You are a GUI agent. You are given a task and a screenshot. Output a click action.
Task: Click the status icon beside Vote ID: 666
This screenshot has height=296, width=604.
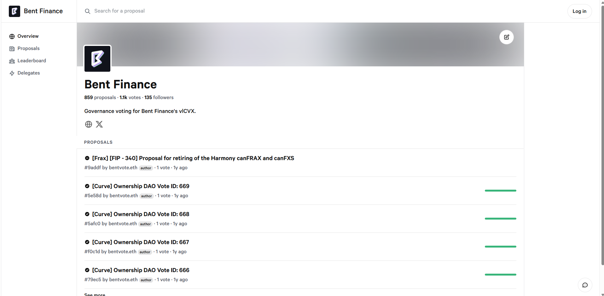click(87, 270)
